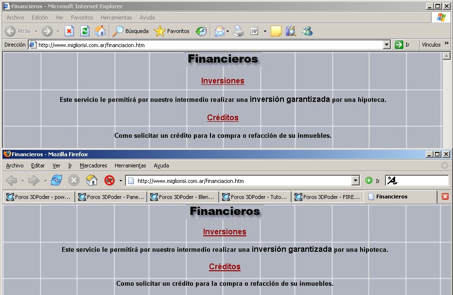Open Ayuda menu in Firefox
Image resolution: width=453 pixels, height=295 pixels.
(x=161, y=165)
